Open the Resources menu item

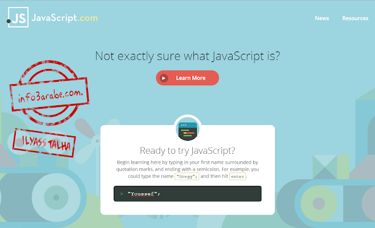pos(355,18)
